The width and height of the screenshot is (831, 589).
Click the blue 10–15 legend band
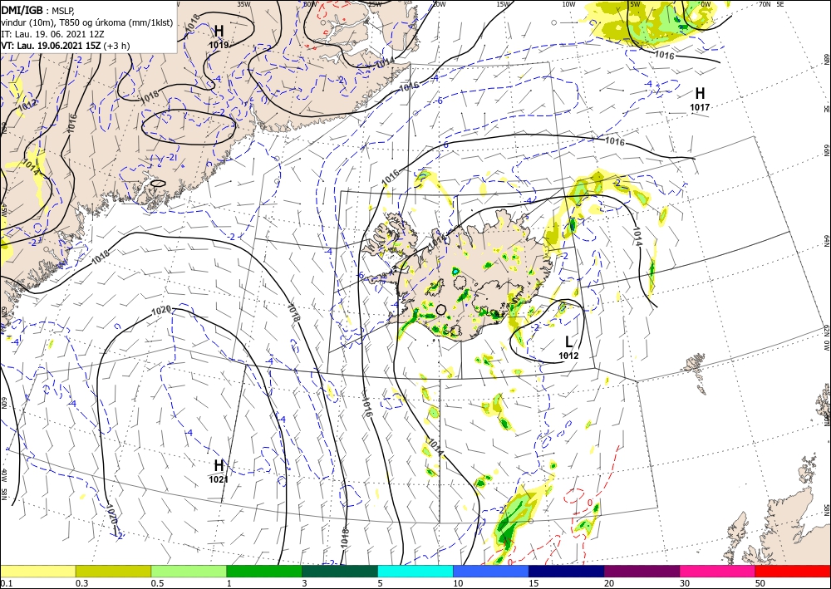[x=491, y=571]
